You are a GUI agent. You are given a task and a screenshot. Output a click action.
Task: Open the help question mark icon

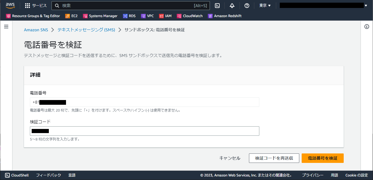247,5
